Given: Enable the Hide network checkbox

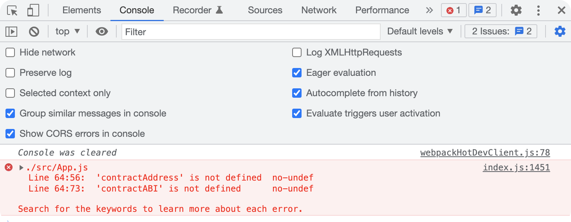Looking at the screenshot, I should [10, 52].
